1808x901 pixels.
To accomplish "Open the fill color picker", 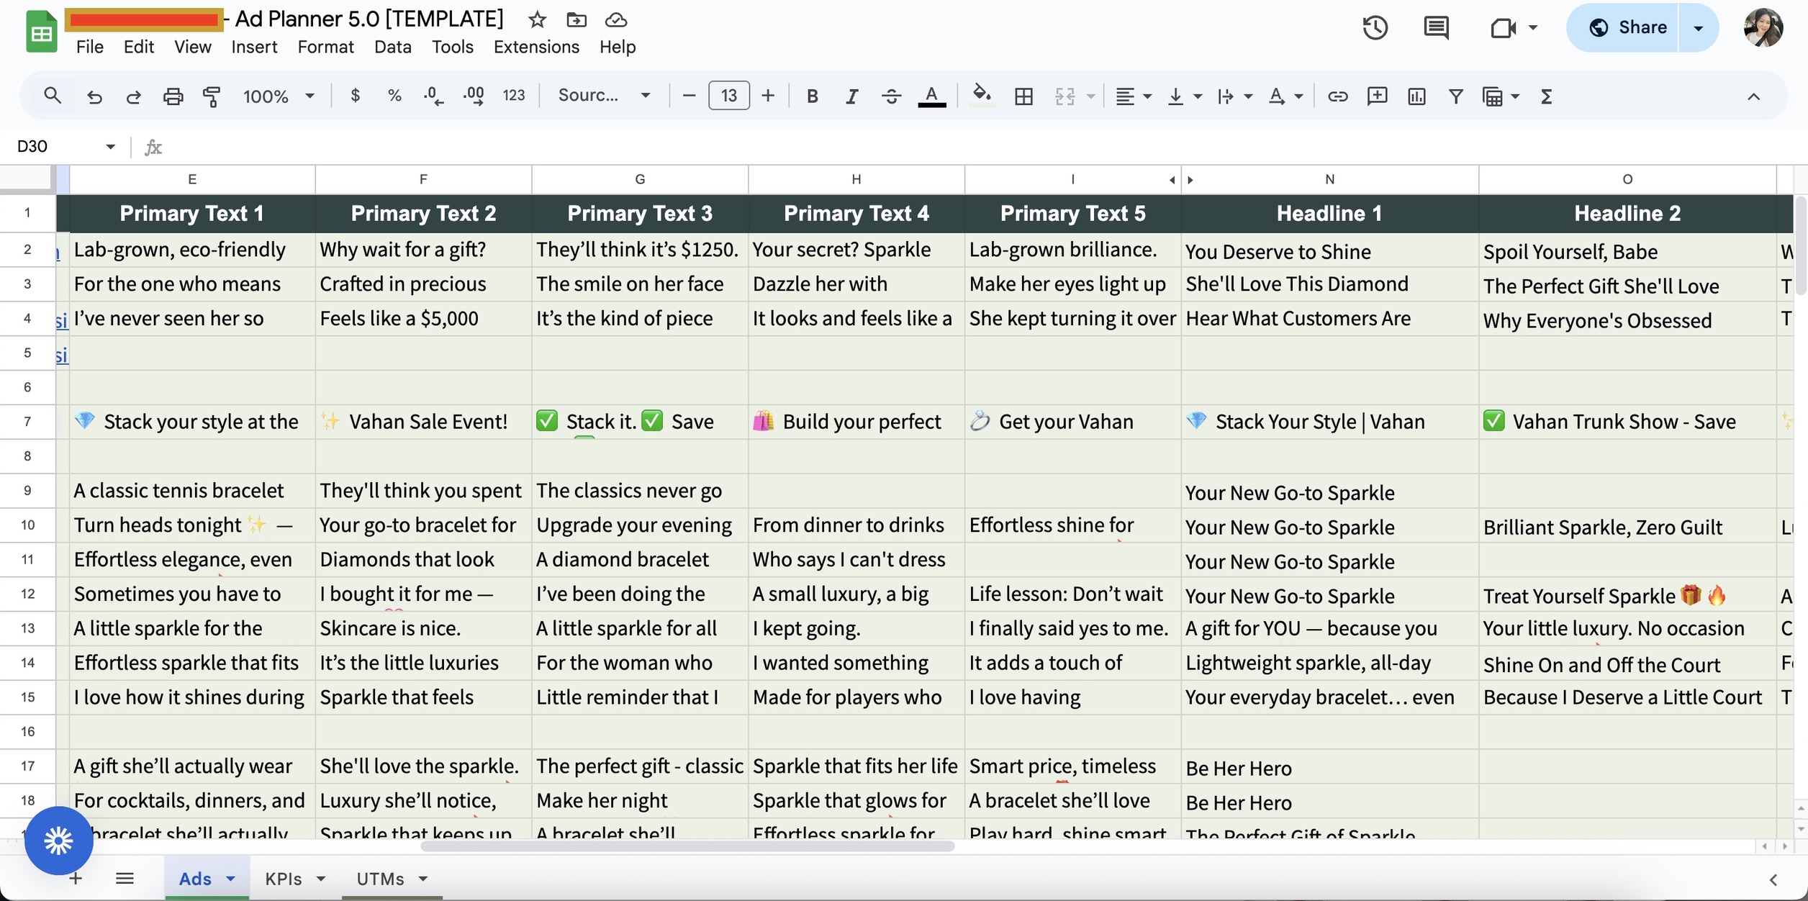I will [982, 96].
